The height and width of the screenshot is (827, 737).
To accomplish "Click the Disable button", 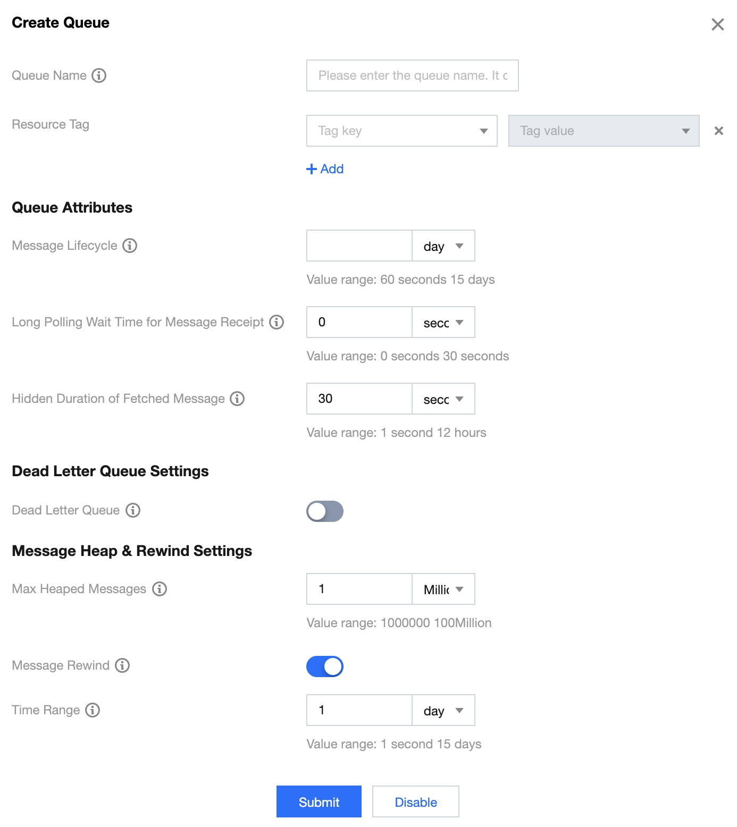I will (x=416, y=802).
